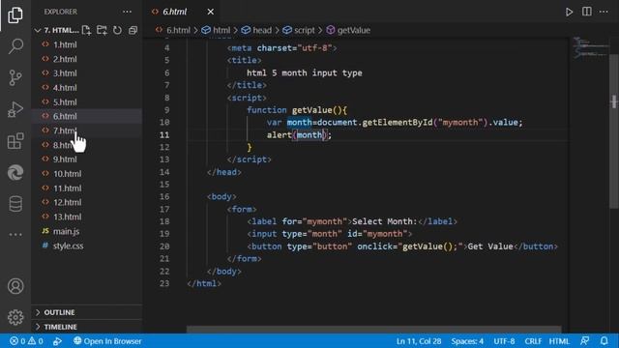Click the editor vertical scrollbar

point(614,130)
